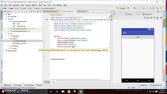This screenshot has width=167, height=94.
Task: Tap Home circle in phone preview
Action: 138,81
